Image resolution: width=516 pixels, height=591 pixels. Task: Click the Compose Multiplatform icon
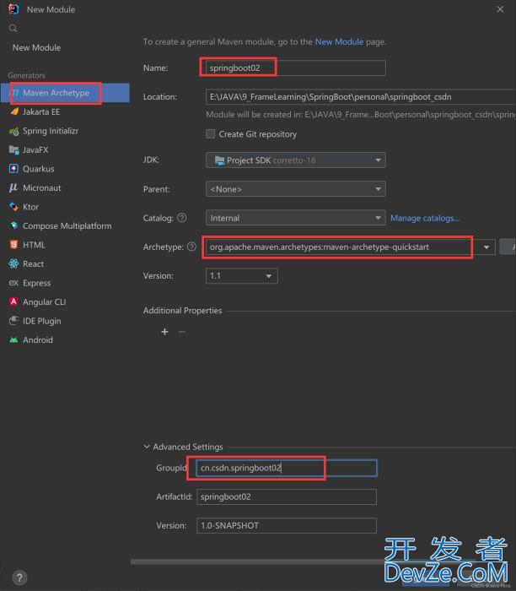point(14,225)
